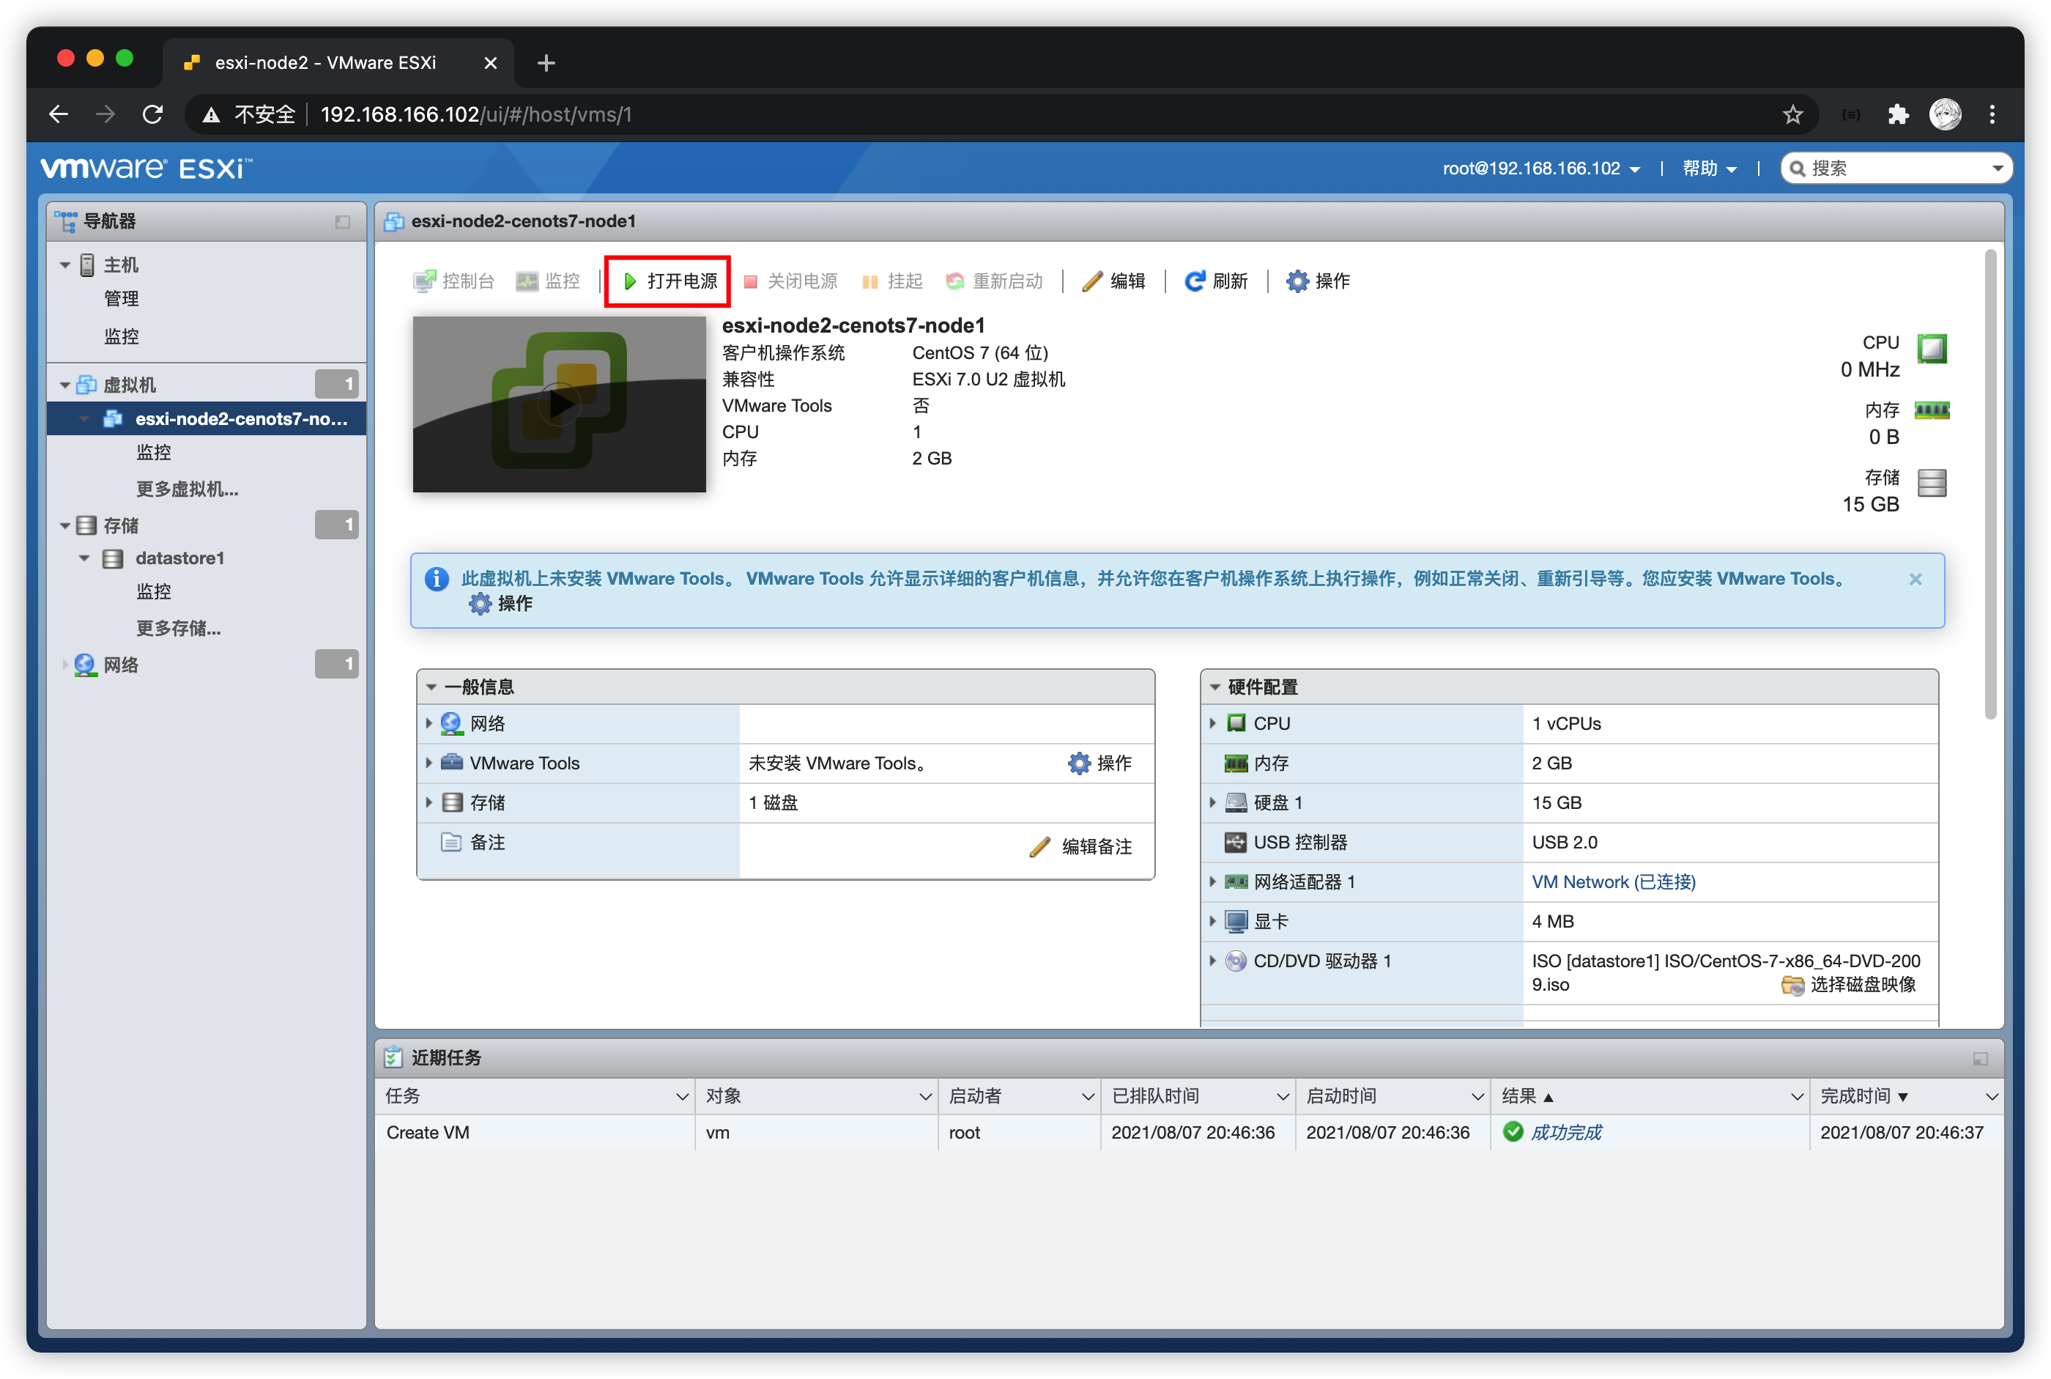This screenshot has height=1379, width=2051.
Task: Open the 帮助 menu
Action: pos(1708,168)
